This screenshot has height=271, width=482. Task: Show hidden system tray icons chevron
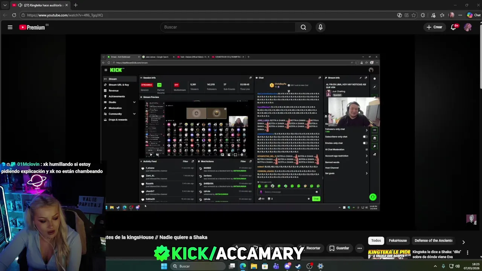[x=435, y=266]
